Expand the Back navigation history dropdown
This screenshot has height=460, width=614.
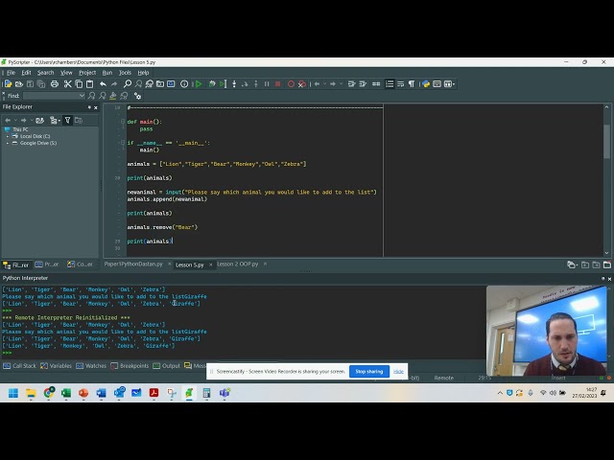[324, 84]
